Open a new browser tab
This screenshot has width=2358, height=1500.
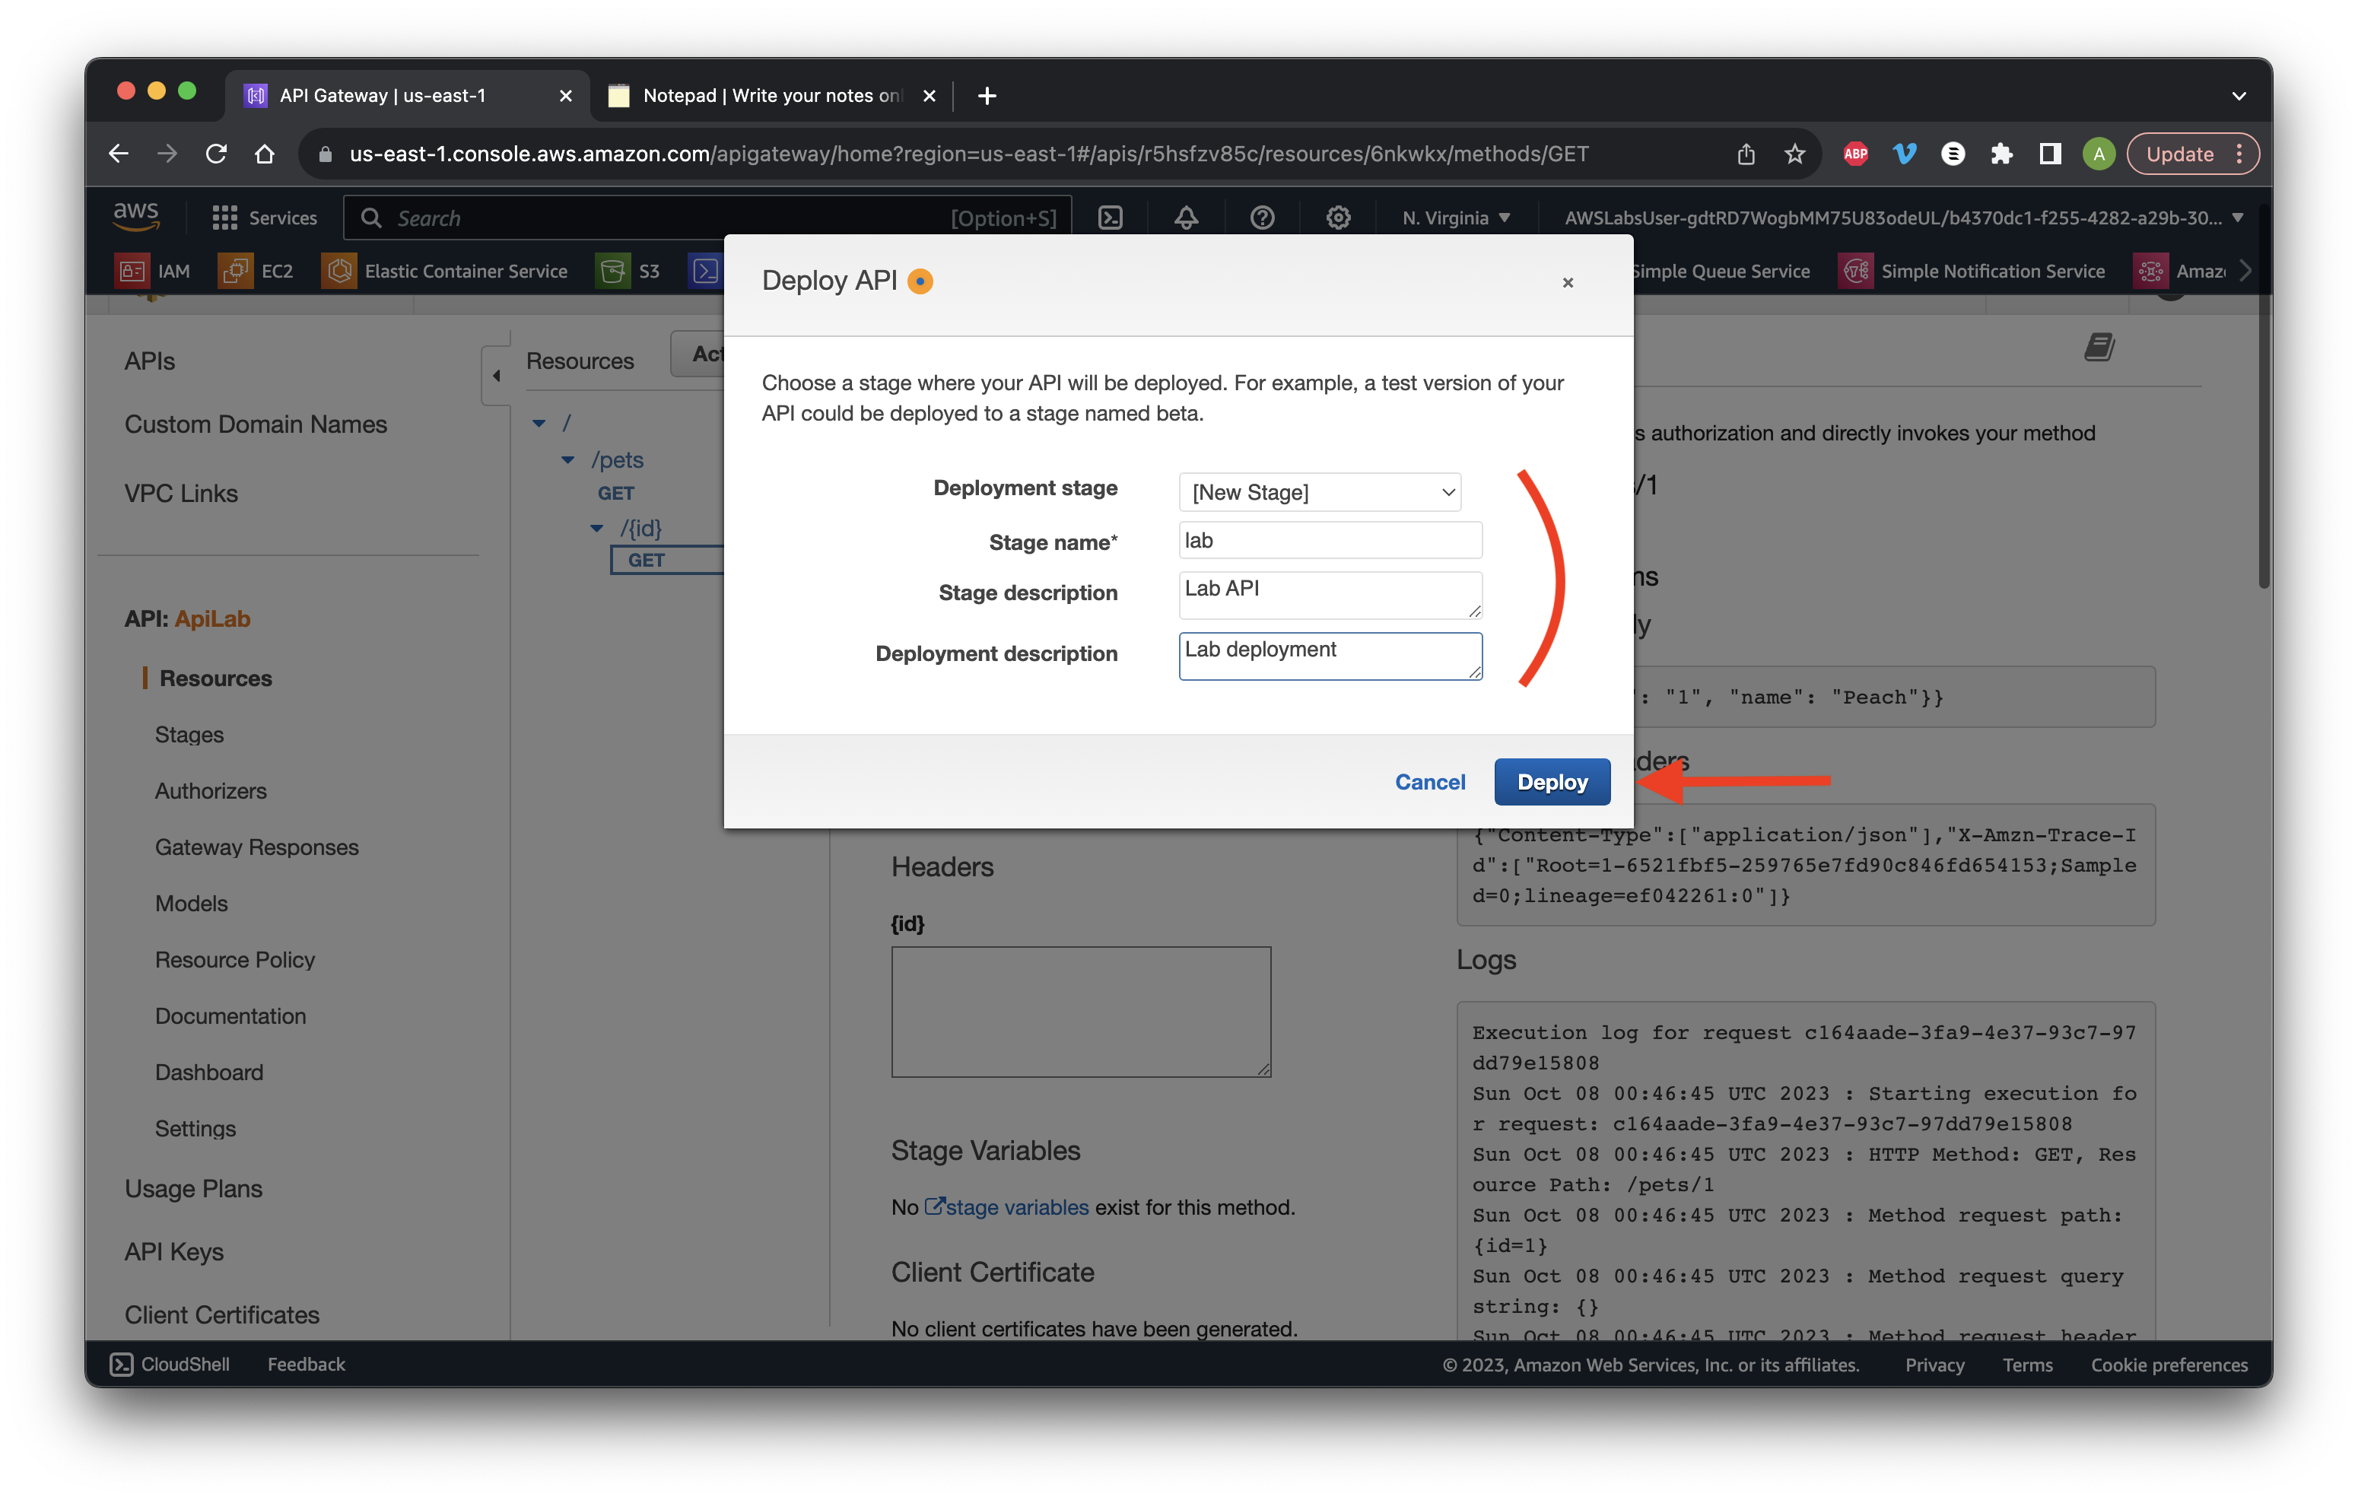click(987, 95)
